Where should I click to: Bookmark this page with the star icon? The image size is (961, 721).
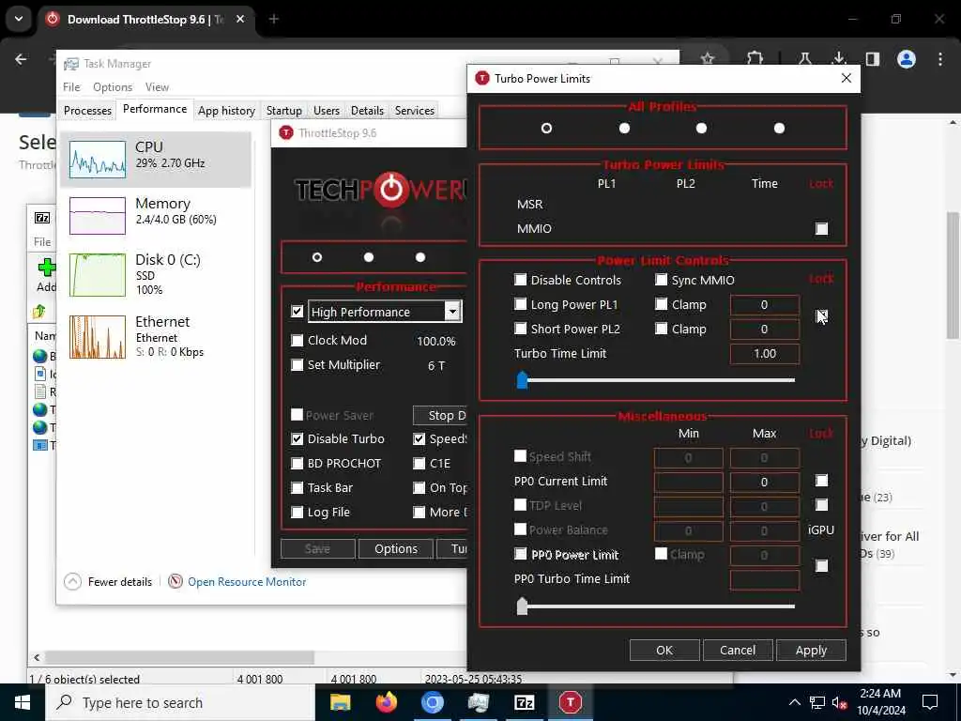point(708,59)
